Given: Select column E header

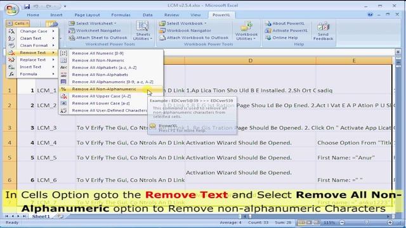Looking at the screenshot, I should tap(354, 61).
